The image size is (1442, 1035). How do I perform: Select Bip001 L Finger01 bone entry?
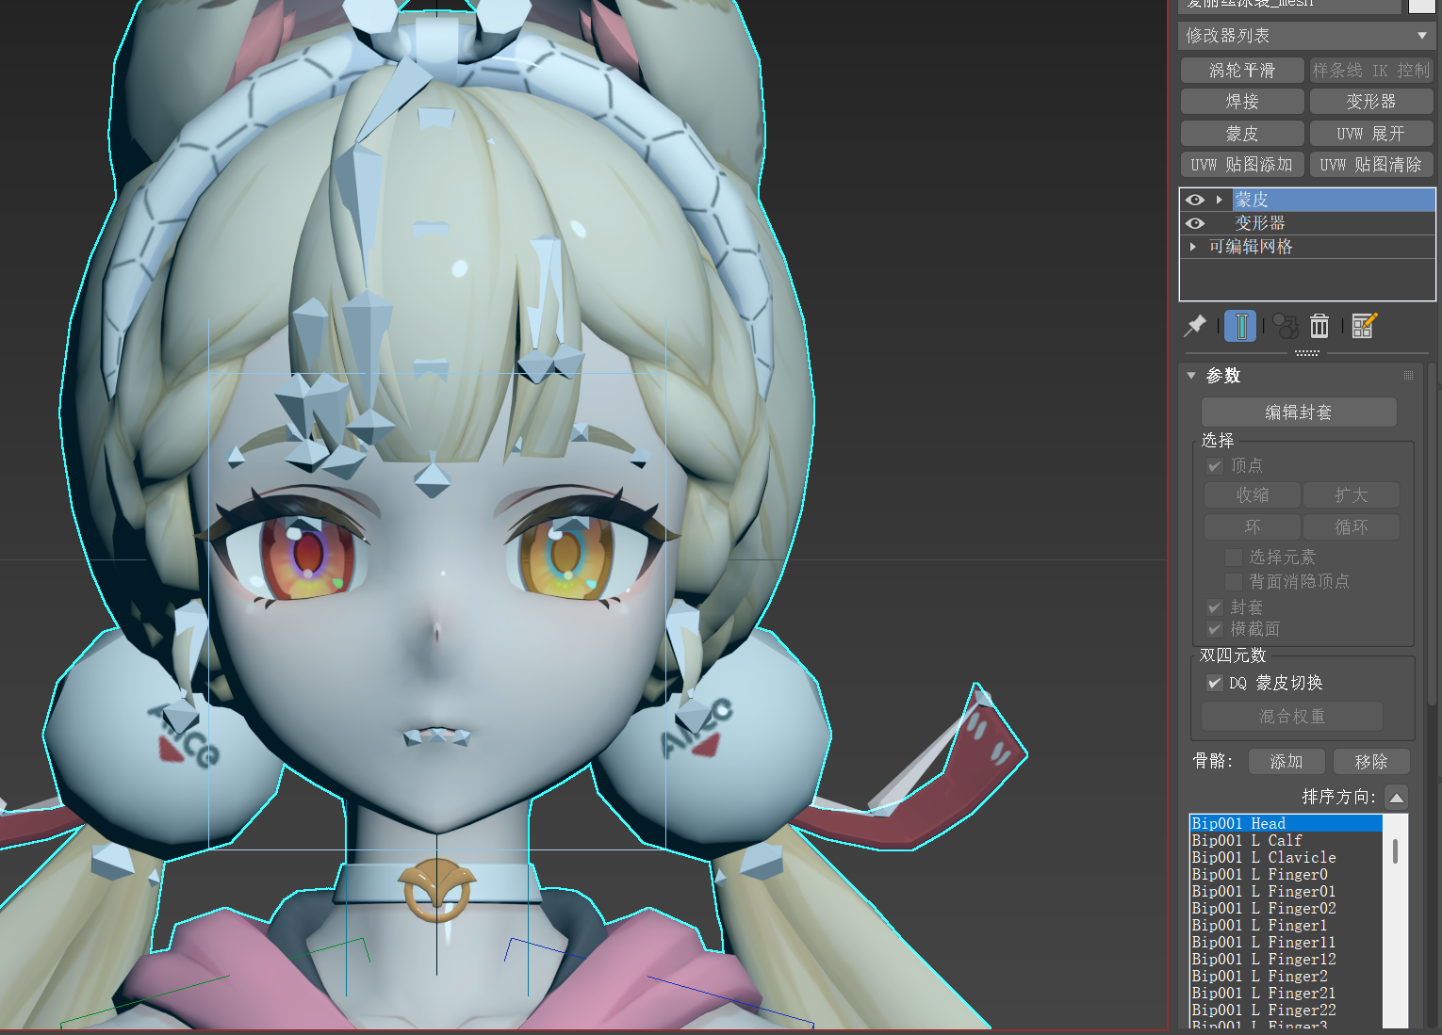pyautogui.click(x=1263, y=891)
